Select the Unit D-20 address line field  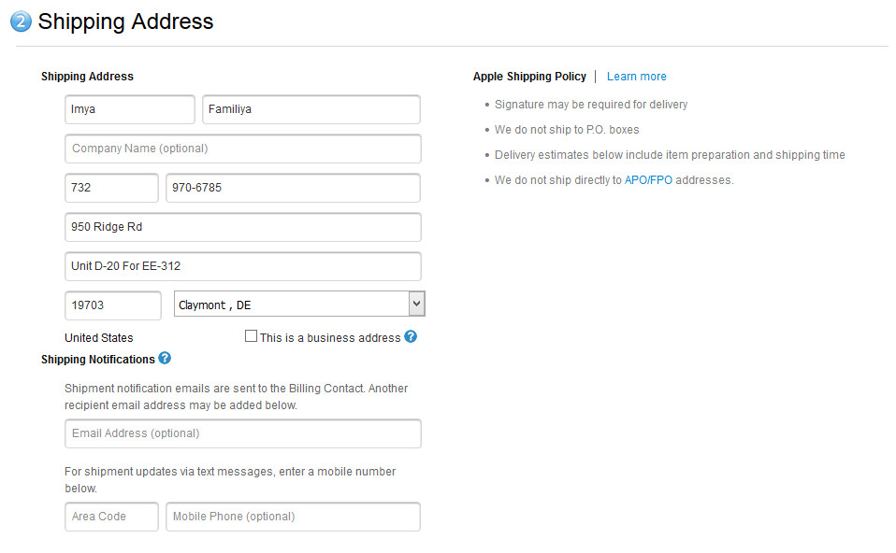point(242,266)
